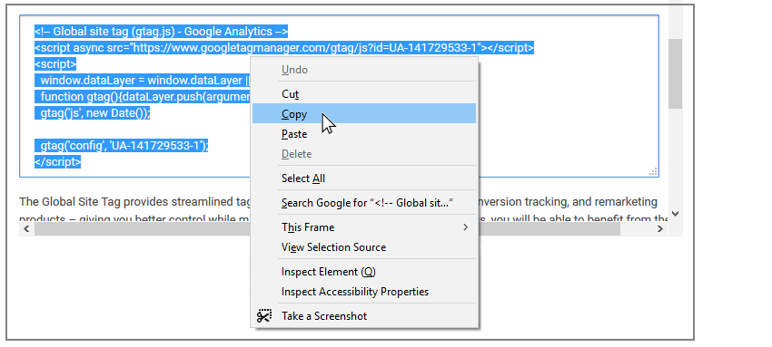772x347 pixels.
Task: Click "The Global Site Tag provides streamlined" paragraph
Action: pyautogui.click(x=135, y=202)
